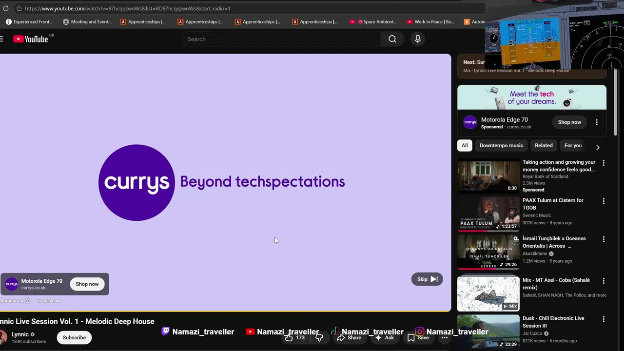Open Mix - MT Axel - Coba title
This screenshot has height=351, width=624.
tap(556, 284)
